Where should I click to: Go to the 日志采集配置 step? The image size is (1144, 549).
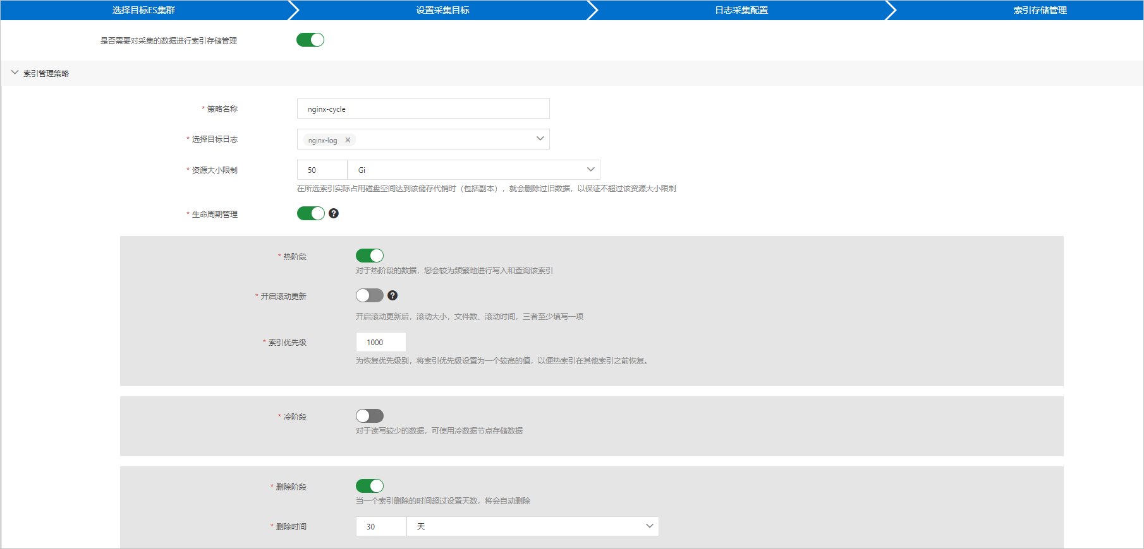pyautogui.click(x=741, y=10)
